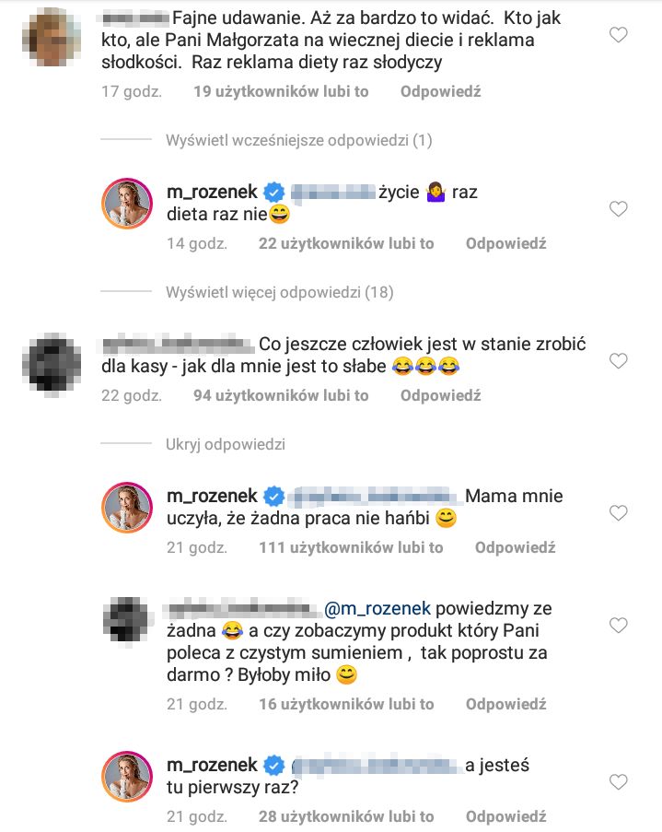
Task: Click the @m_rozenek mention link
Action: coord(377,608)
